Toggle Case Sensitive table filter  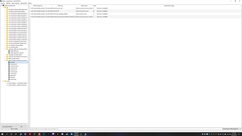coord(226,129)
